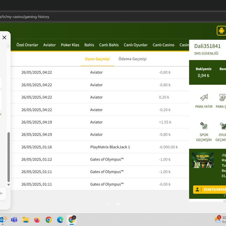The image size is (226, 226).
Task: Launch Microsoft Edge from taskbar
Action: pos(60,220)
